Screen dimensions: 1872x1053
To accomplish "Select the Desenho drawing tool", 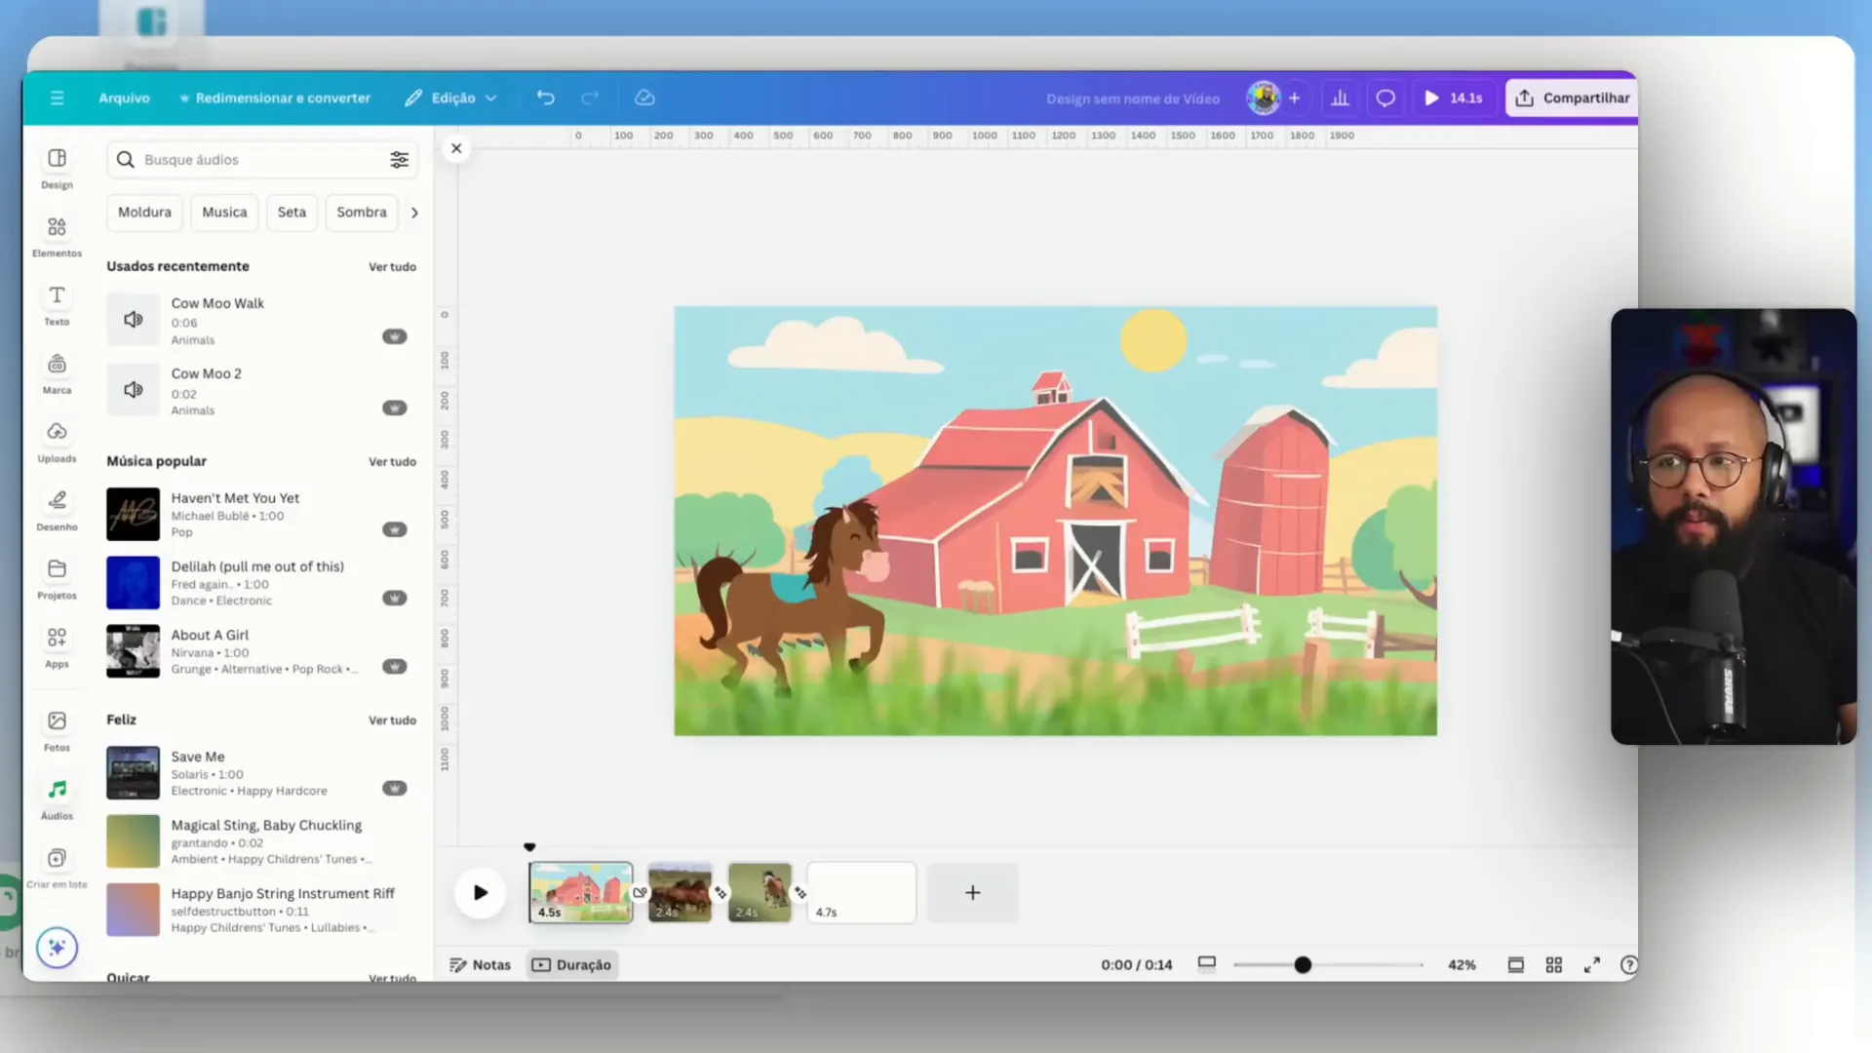I will pyautogui.click(x=57, y=509).
